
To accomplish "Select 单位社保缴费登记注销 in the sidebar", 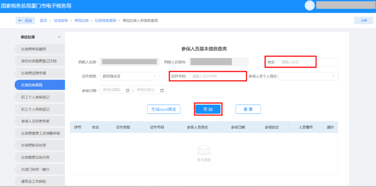I will 40,61.
